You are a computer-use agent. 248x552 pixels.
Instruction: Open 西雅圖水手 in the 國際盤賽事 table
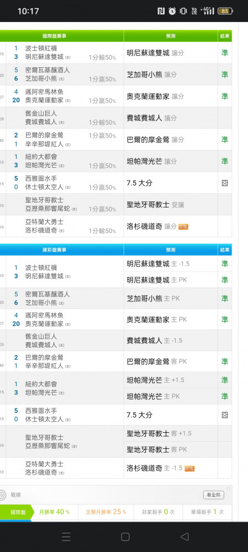(x=41, y=178)
